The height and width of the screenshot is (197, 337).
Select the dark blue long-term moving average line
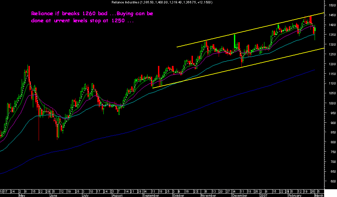tap(158, 122)
